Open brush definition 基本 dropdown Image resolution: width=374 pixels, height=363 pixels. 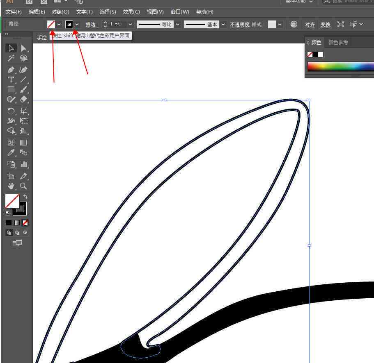pos(223,24)
